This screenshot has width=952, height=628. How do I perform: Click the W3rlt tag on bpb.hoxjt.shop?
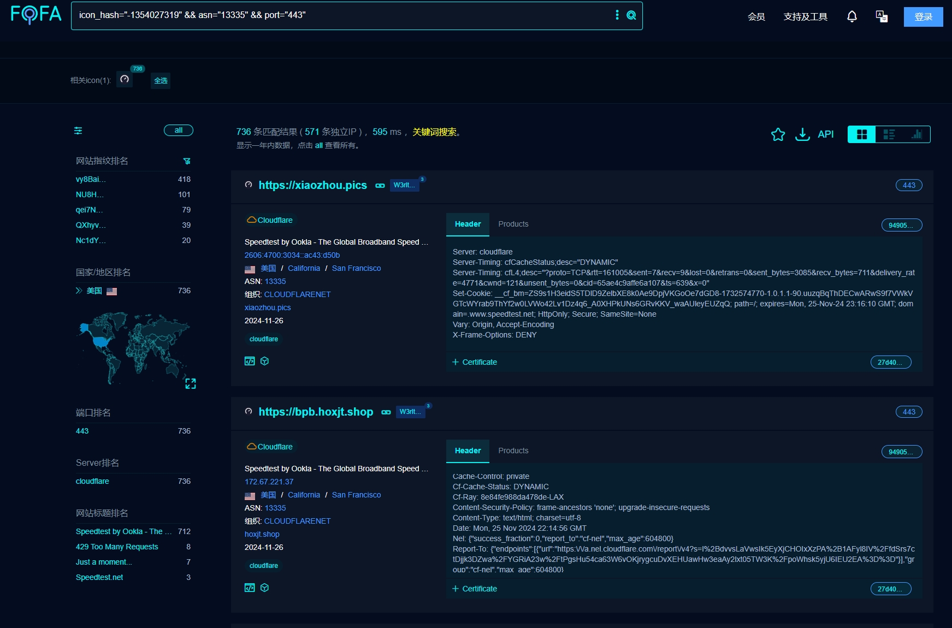(x=411, y=412)
